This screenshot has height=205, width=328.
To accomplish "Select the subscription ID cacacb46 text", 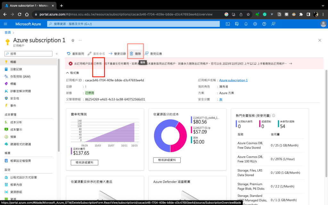I will [114, 80].
